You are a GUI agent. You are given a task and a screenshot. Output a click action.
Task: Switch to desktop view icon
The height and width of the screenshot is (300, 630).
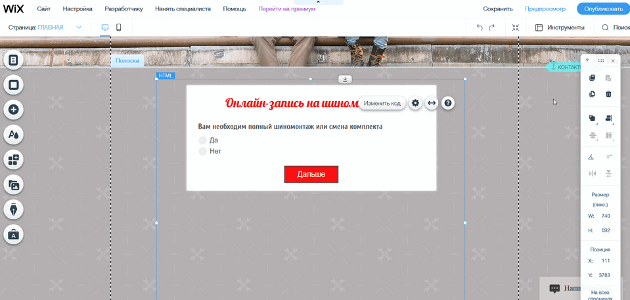[x=104, y=28]
